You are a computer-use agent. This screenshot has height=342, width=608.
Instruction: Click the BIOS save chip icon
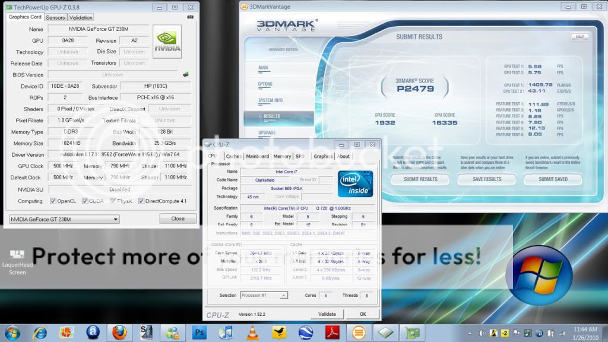click(186, 74)
